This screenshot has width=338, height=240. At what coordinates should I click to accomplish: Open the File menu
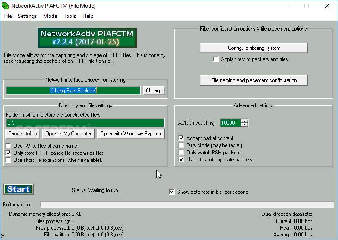(8, 16)
